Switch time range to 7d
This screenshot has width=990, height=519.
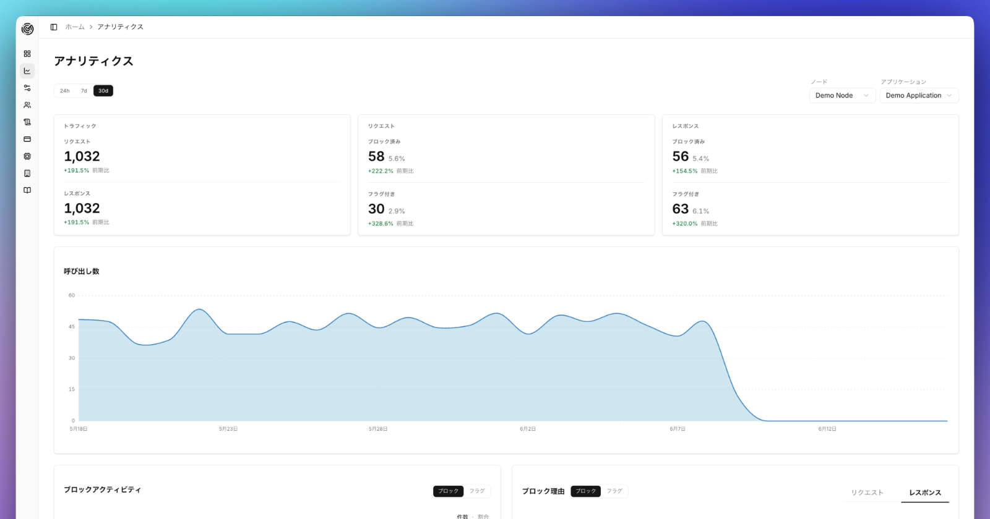click(84, 91)
